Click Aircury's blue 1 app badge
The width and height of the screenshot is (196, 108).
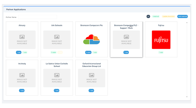(x=19, y=52)
